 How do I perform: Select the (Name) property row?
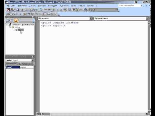coord(13,67)
